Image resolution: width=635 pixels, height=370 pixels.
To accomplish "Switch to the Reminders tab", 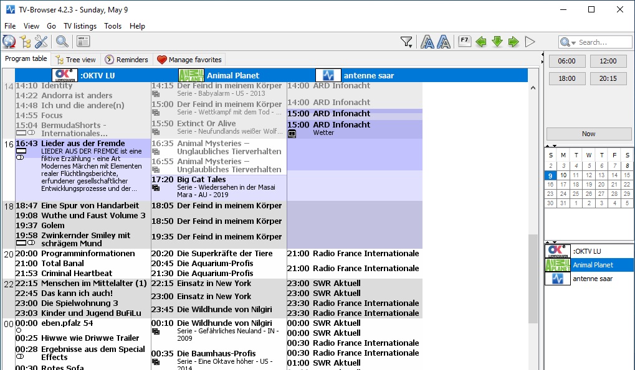I will click(x=127, y=60).
